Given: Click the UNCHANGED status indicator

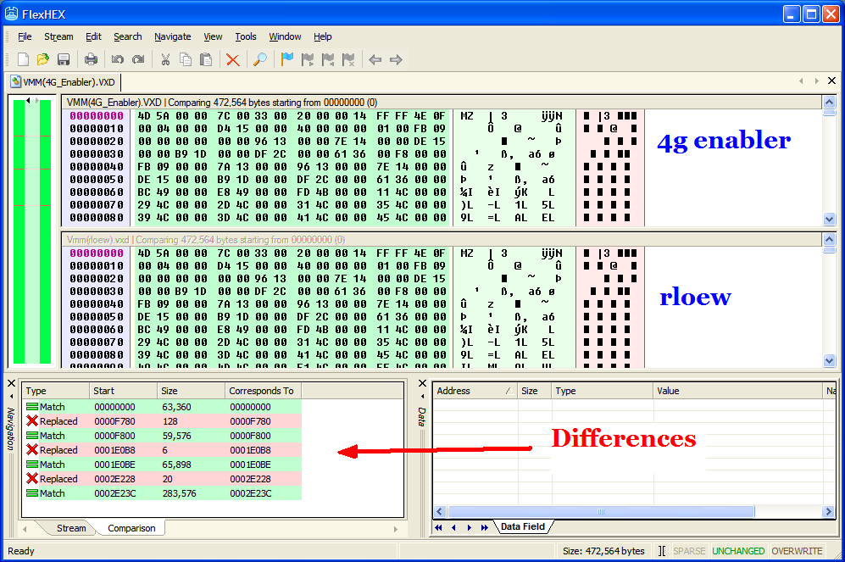Looking at the screenshot, I should 737,551.
